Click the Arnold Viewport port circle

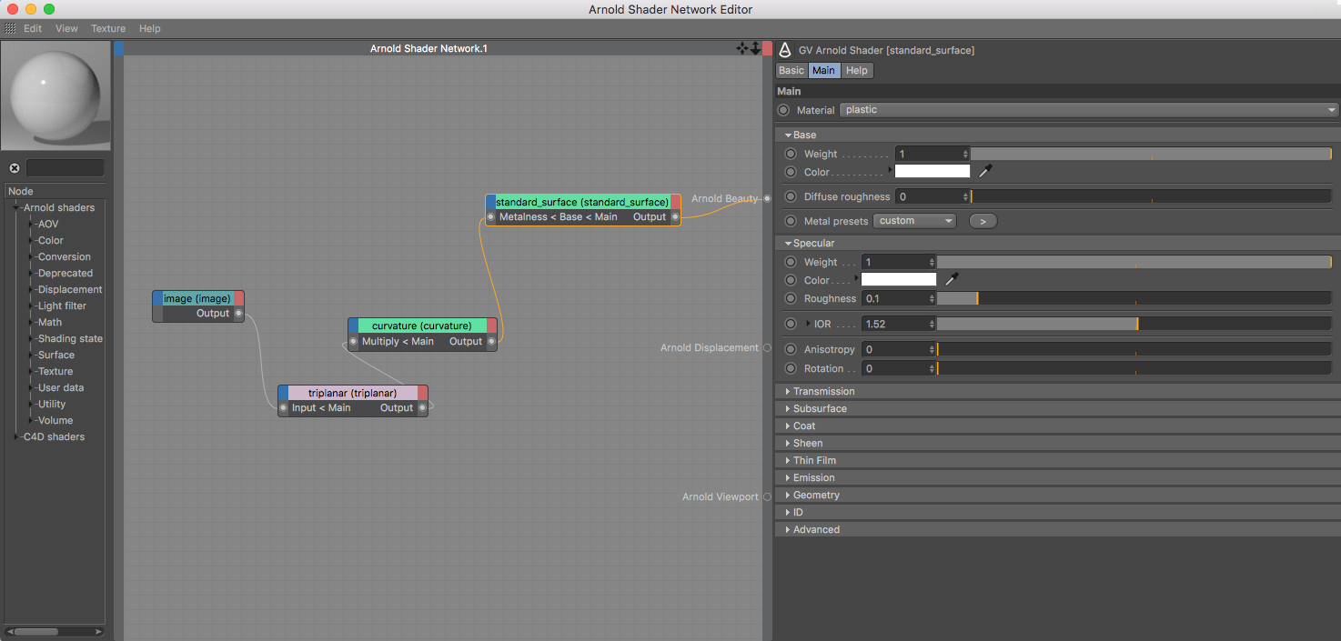(767, 496)
